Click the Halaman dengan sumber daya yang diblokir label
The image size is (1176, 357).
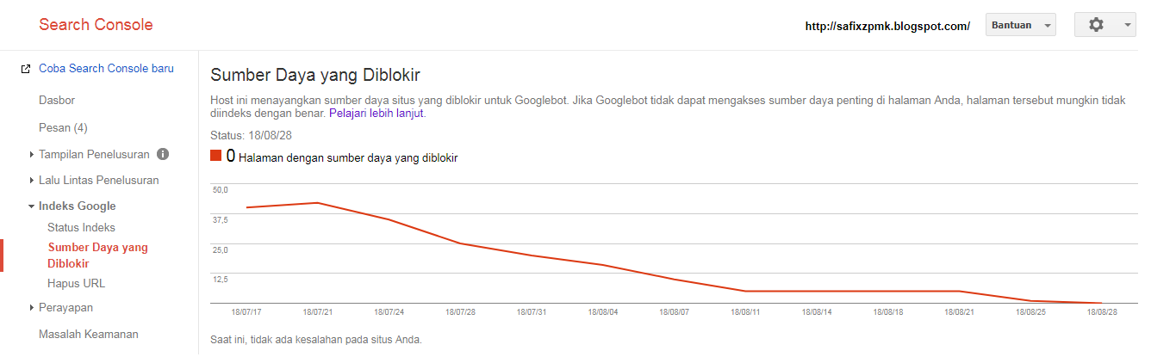pyautogui.click(x=348, y=158)
